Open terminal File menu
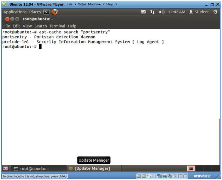This screenshot has height=180, width=222. coord(6,26)
